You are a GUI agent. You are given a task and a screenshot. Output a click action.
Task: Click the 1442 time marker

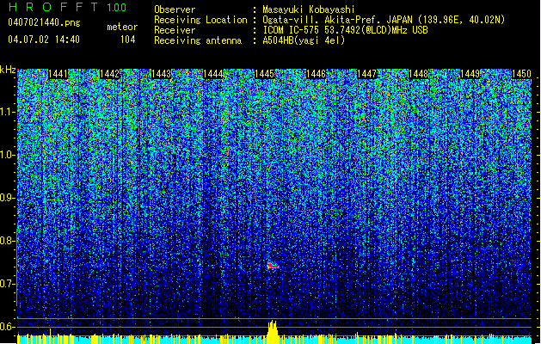coord(109,74)
